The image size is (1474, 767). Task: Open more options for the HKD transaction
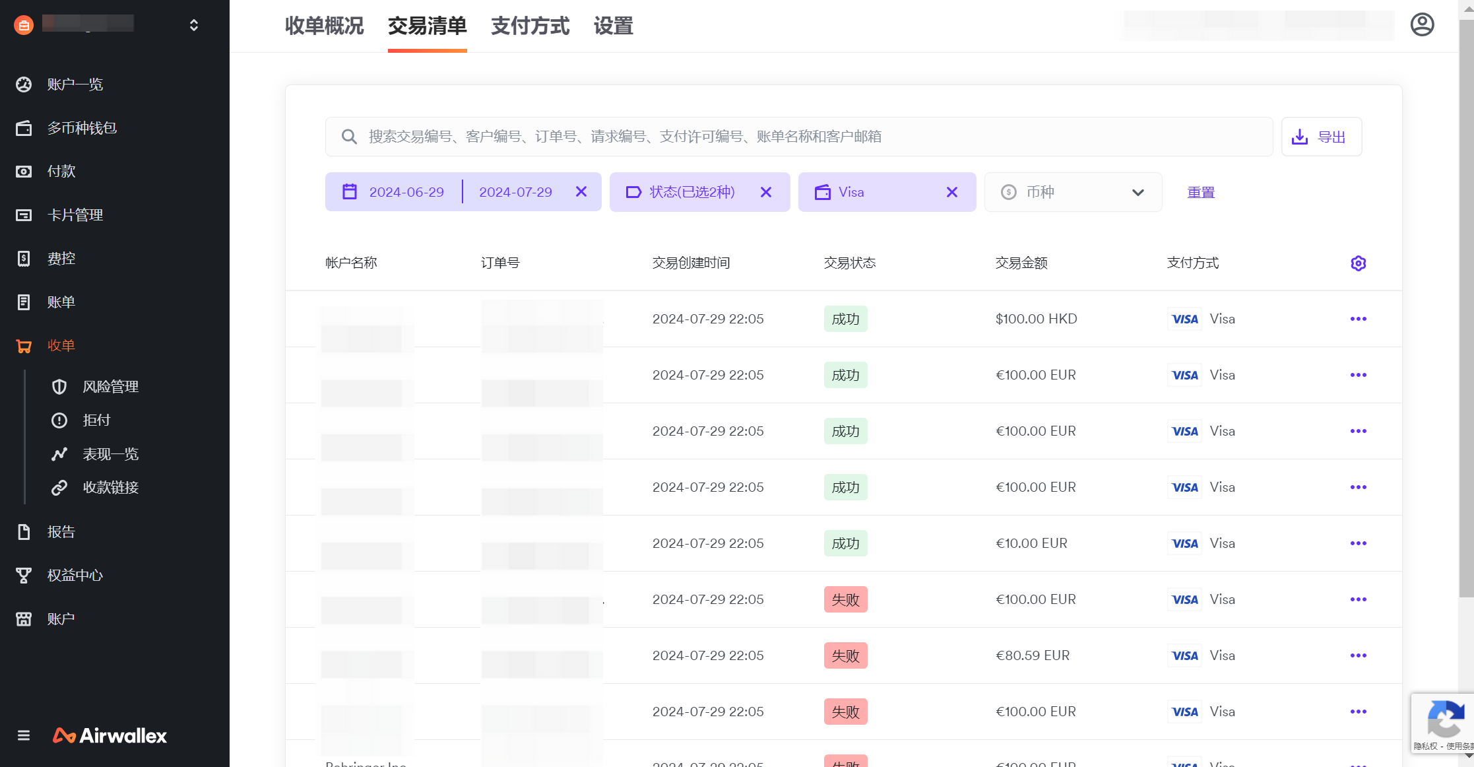pos(1358,319)
